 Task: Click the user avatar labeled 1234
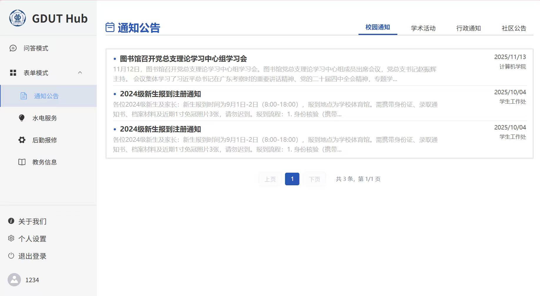pyautogui.click(x=14, y=280)
